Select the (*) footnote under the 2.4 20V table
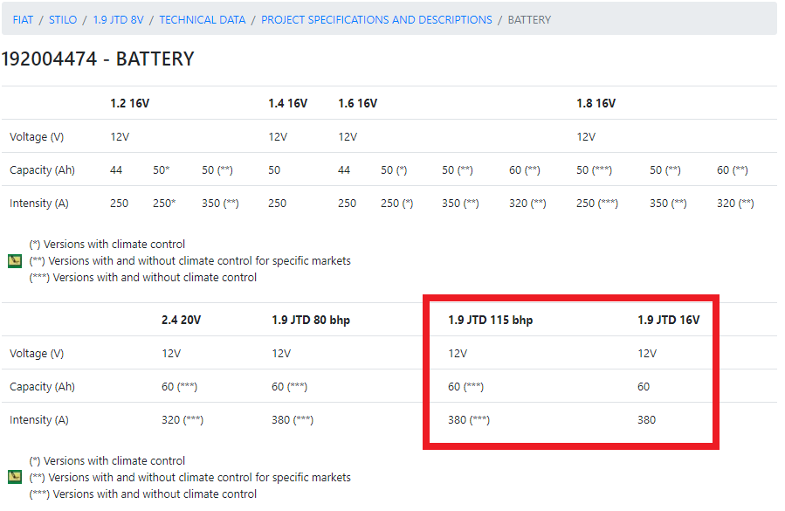This screenshot has height=511, width=785. point(107,461)
